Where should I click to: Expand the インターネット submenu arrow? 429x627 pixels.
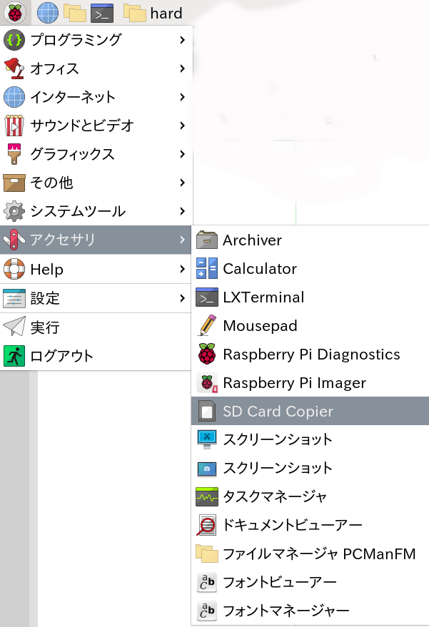click(x=183, y=97)
